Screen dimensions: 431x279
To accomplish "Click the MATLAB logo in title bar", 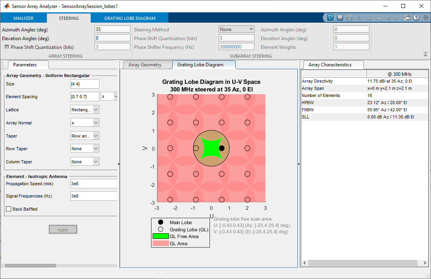I will [x=7, y=6].
